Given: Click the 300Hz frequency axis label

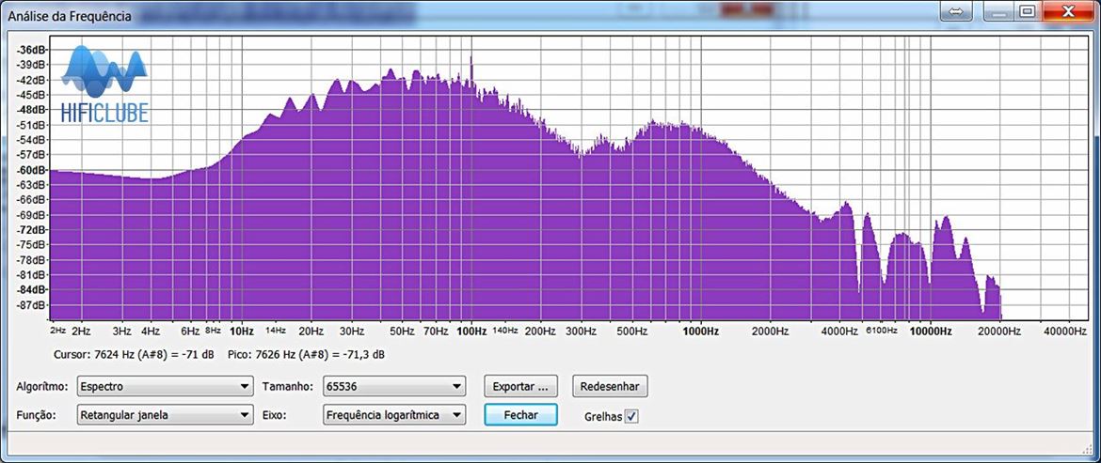Looking at the screenshot, I should point(580,331).
